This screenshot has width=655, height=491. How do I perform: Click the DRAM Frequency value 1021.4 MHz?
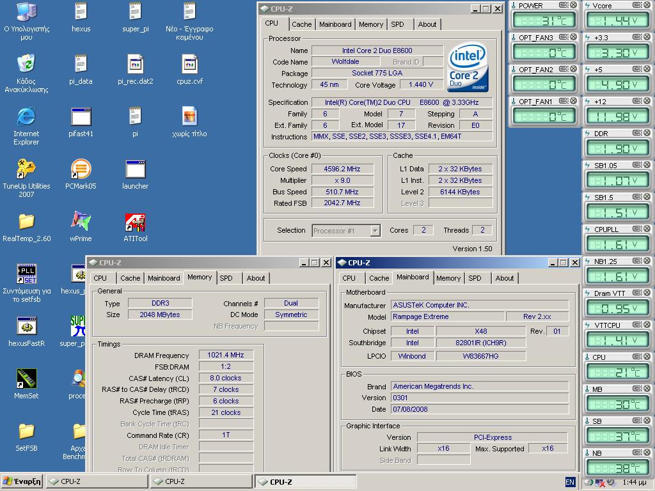226,355
